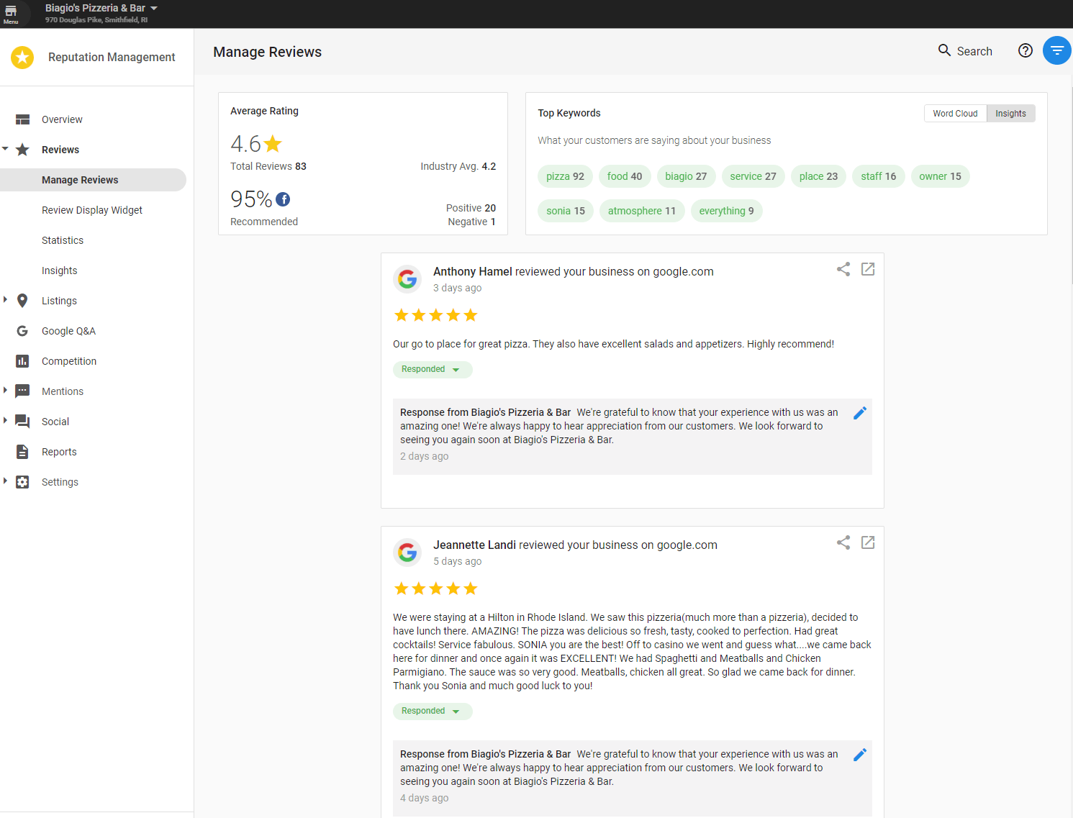This screenshot has height=818, width=1073.
Task: Click the five-star rating on Anthony Hamel's review
Action: [x=435, y=315]
